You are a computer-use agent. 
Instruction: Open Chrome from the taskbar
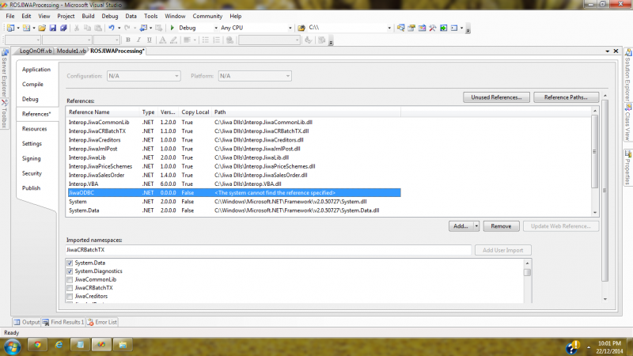point(36,345)
